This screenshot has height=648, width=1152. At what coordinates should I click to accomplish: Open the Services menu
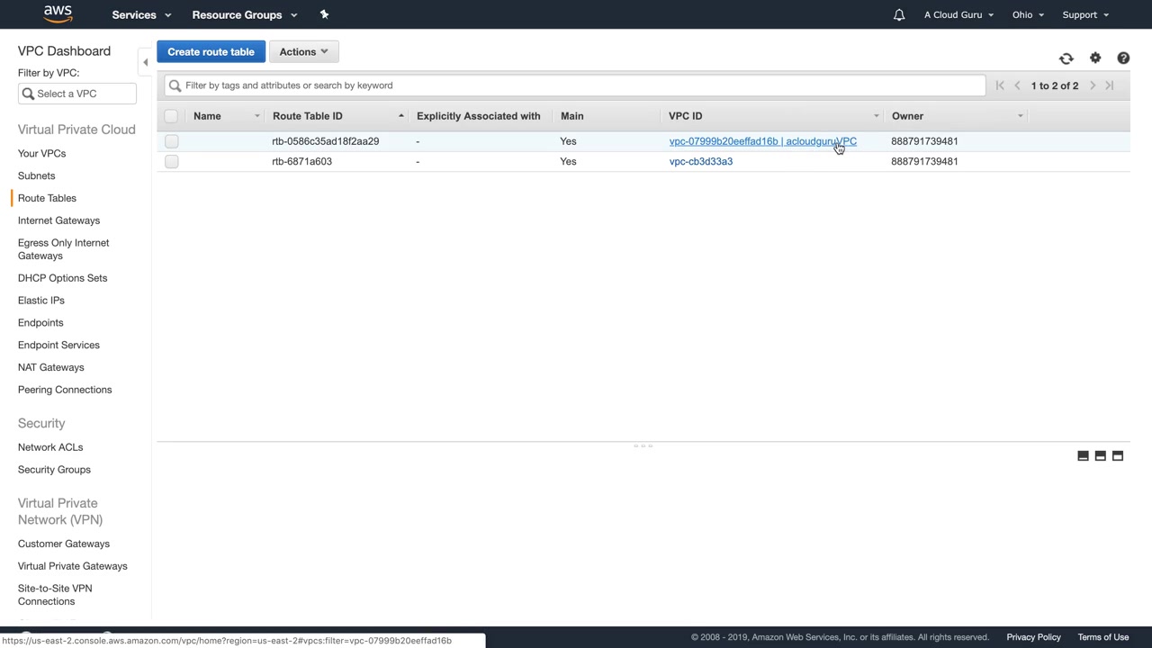pos(141,14)
